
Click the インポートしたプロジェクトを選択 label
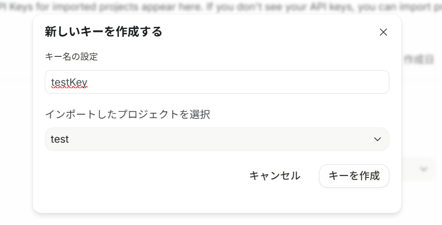[127, 115]
